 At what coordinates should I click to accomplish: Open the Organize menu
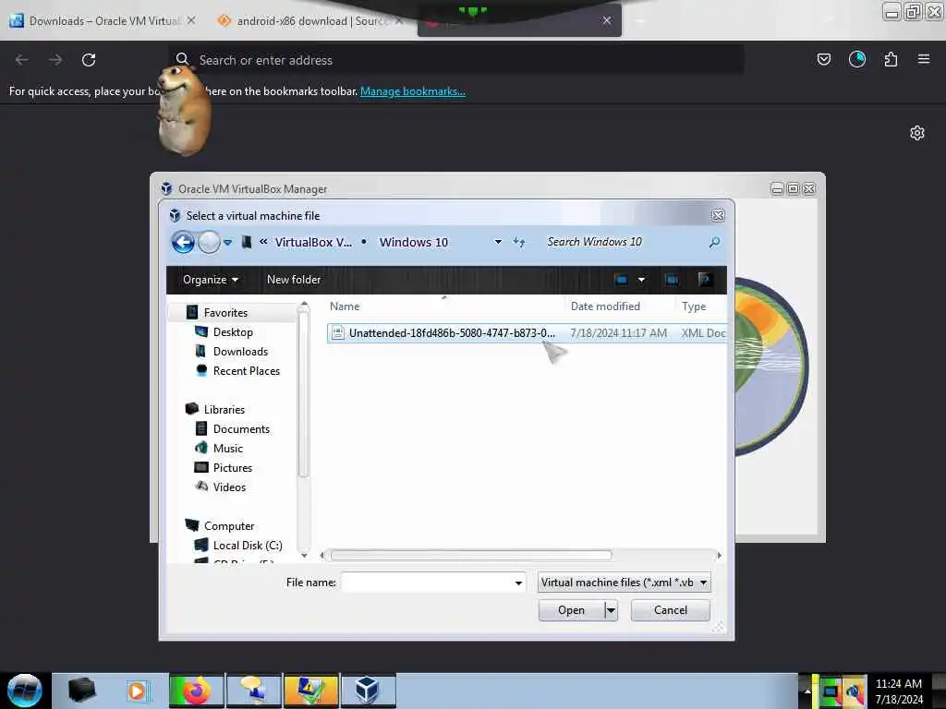[x=211, y=280]
